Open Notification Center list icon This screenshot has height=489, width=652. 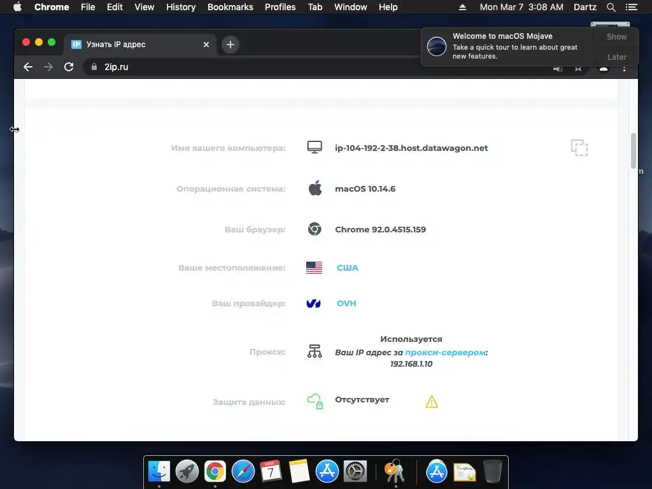click(631, 7)
